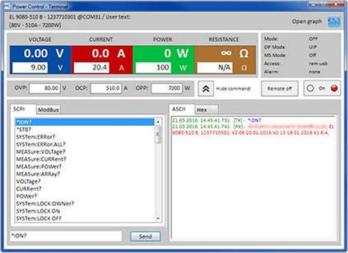The image size is (348, 253).
Task: Click the command entry text box
Action: pyautogui.click(x=66, y=236)
